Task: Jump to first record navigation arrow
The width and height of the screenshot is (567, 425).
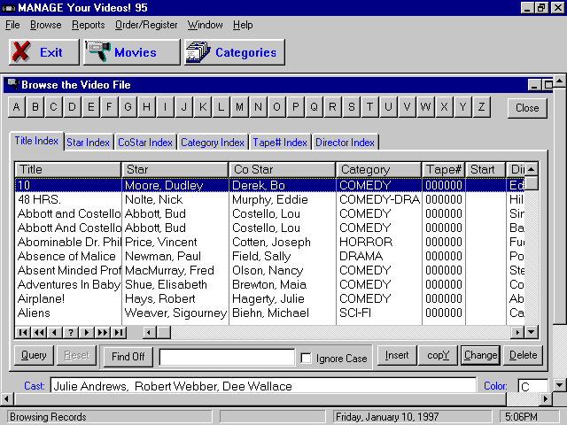Action: pyautogui.click(x=23, y=332)
